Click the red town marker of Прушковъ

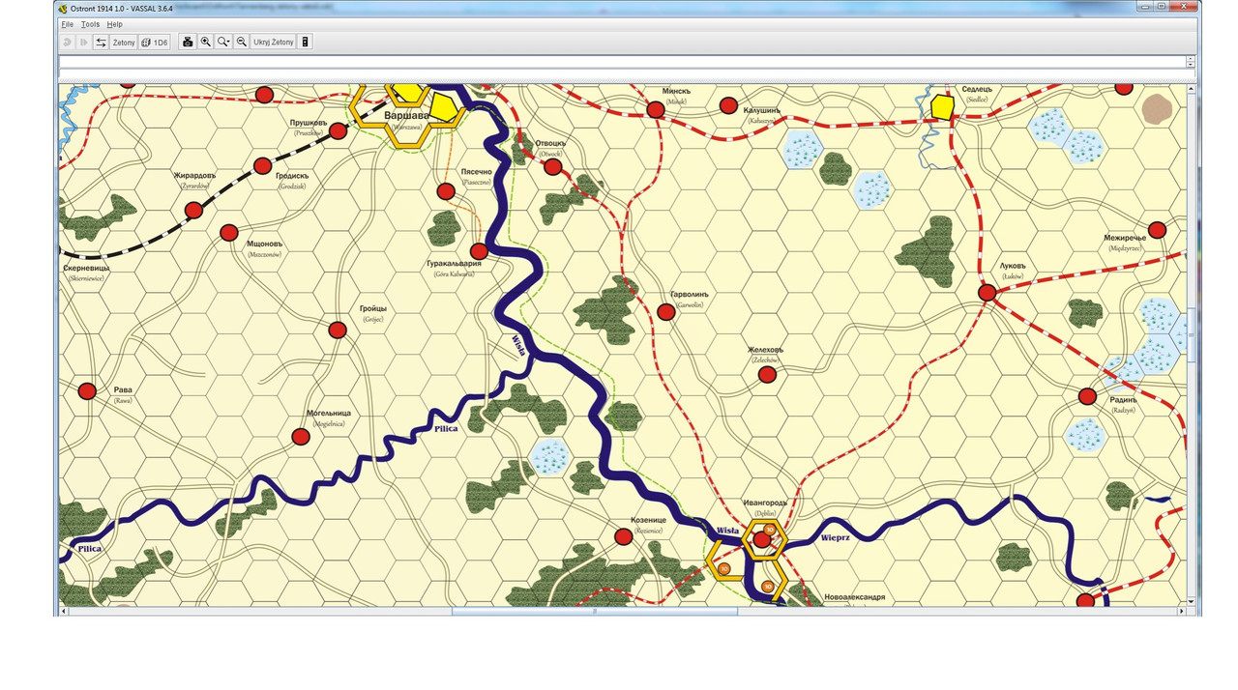(x=338, y=130)
